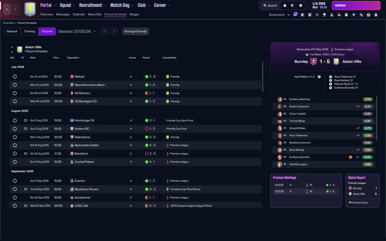
Task: Open the Messages tab
Action: (63, 14)
